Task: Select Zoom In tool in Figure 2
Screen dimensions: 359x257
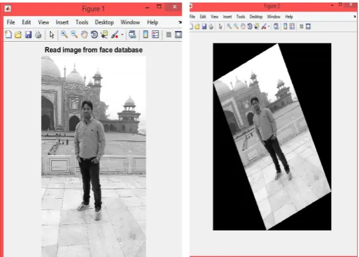Action: (229, 27)
